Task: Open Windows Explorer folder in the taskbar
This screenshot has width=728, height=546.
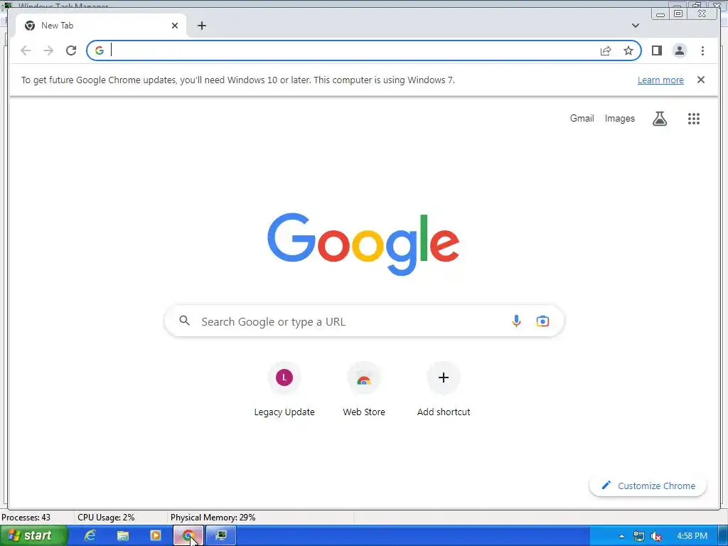Action: point(122,535)
